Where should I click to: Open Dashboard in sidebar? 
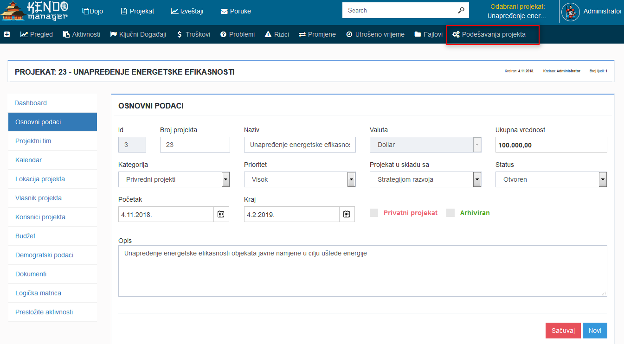point(52,103)
